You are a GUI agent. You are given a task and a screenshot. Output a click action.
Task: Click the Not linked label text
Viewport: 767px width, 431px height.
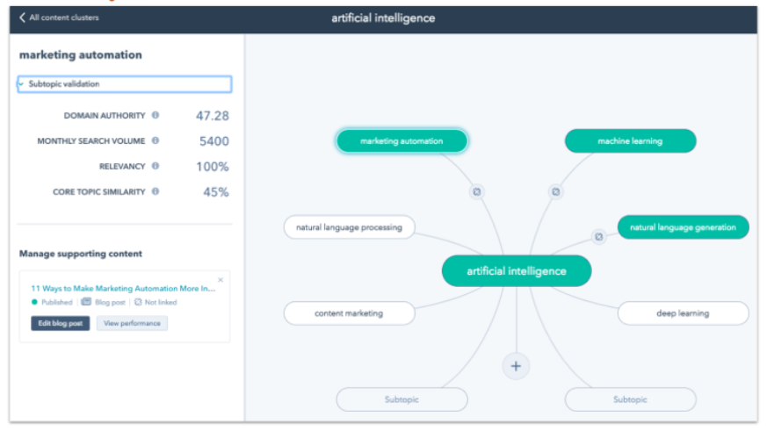pyautogui.click(x=161, y=303)
